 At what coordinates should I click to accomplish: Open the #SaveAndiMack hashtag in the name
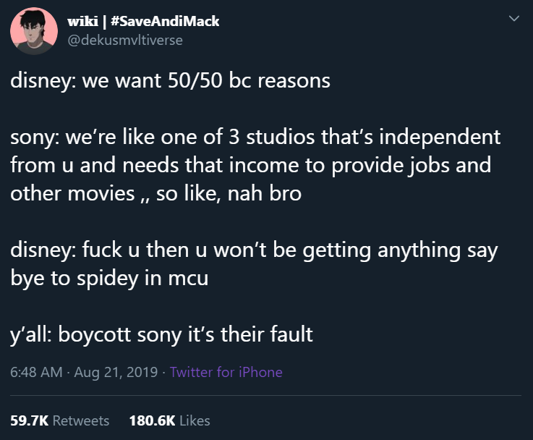point(165,22)
